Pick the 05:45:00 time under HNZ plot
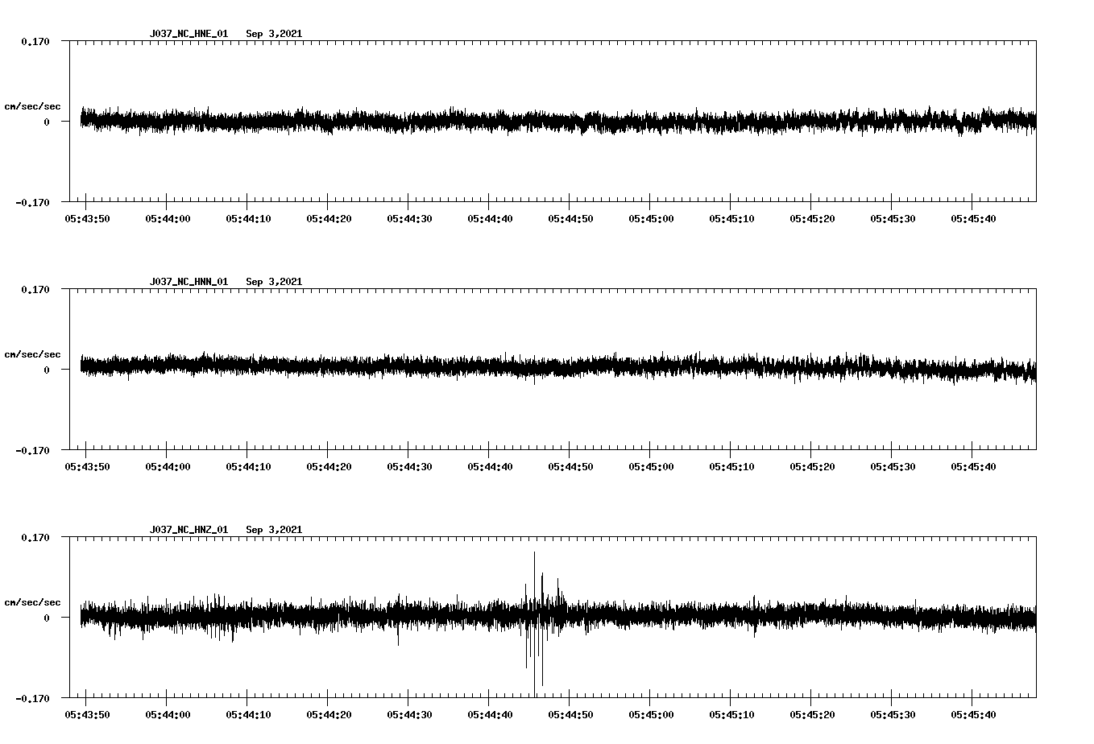The height and width of the screenshot is (744, 1094). (x=651, y=715)
